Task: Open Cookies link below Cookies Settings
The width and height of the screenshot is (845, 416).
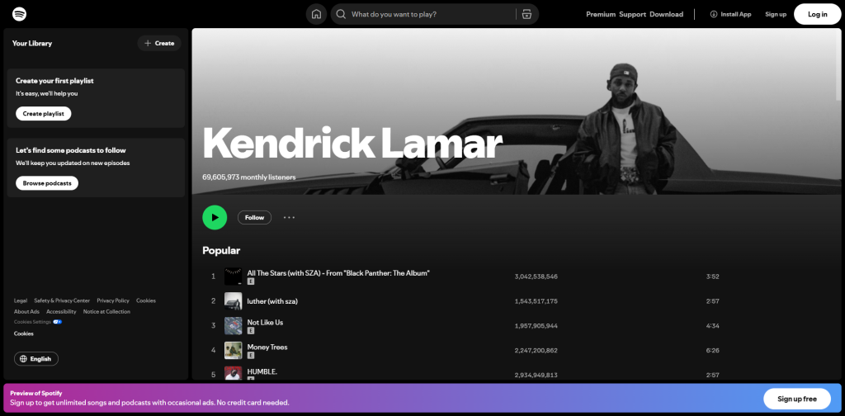Action: pos(24,333)
